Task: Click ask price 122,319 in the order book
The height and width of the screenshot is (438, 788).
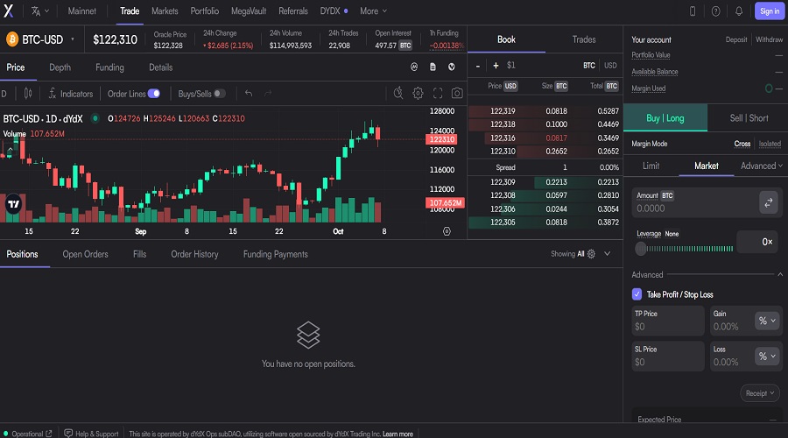Action: tap(503, 111)
